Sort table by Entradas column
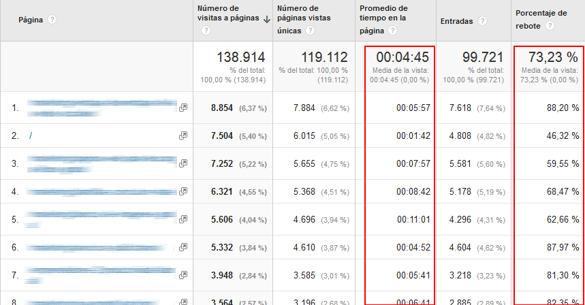Viewport: 585px width, 305px height. pos(456,20)
